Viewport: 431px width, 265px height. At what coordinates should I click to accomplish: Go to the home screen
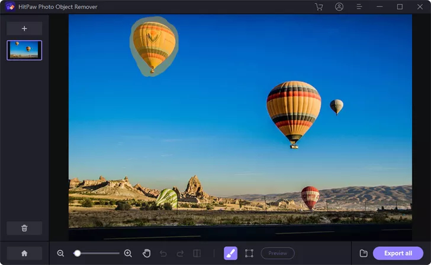pyautogui.click(x=24, y=253)
